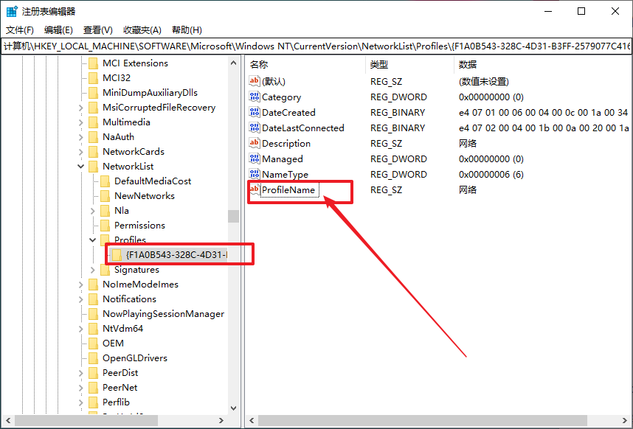Screen dimensions: 633x429
Task: Click the Description string value icon
Action: (255, 144)
